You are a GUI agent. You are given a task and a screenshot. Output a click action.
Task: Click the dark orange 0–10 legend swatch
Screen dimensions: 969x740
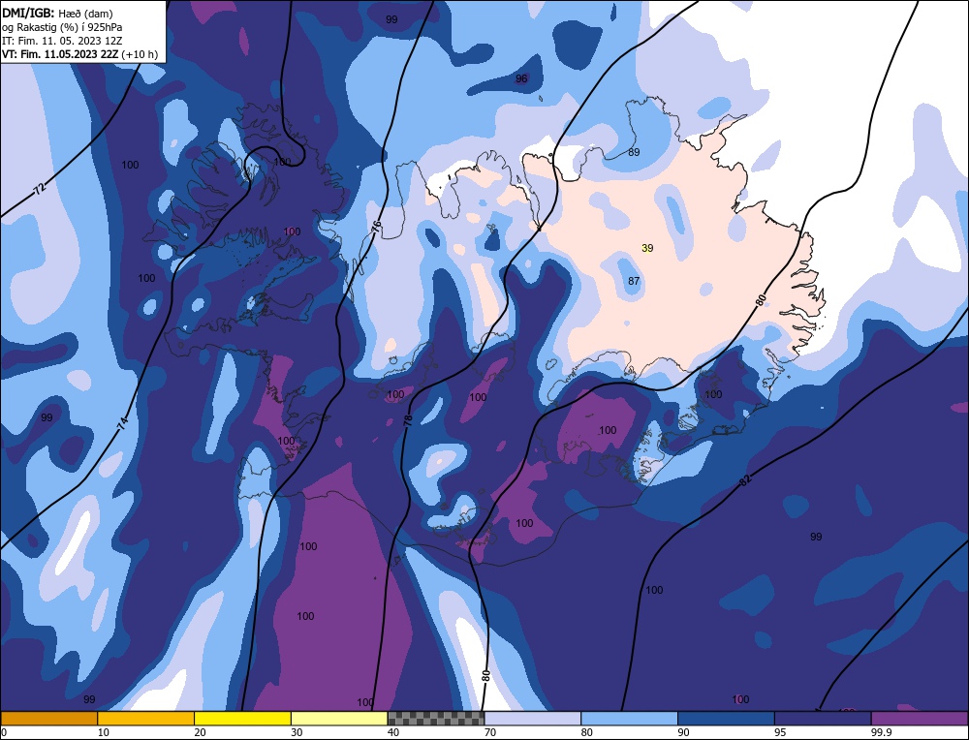coord(48,719)
